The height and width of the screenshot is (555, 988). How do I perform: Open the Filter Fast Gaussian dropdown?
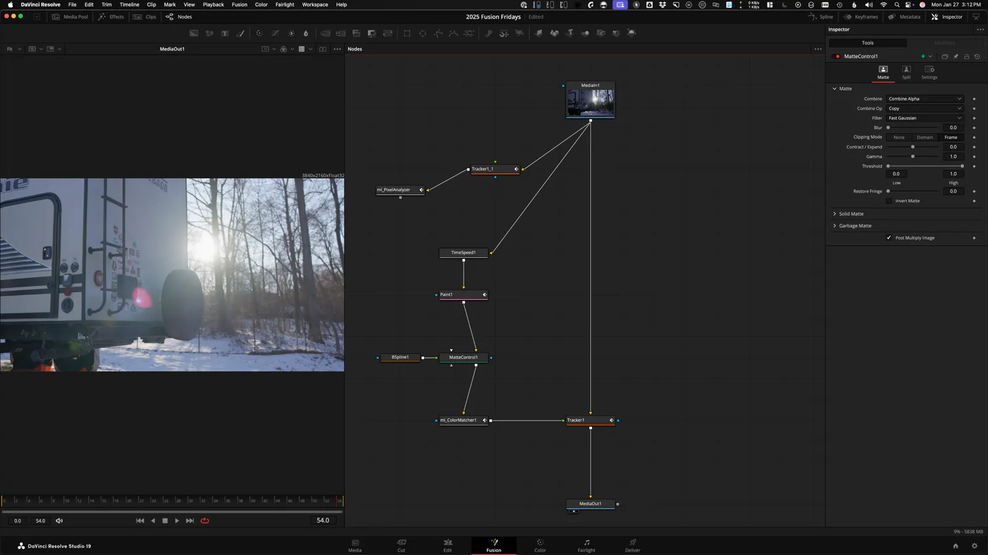925,118
